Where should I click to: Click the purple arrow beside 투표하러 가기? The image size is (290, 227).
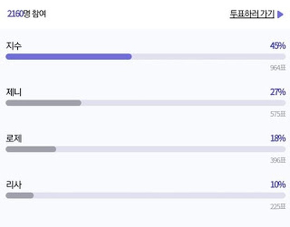281,14
